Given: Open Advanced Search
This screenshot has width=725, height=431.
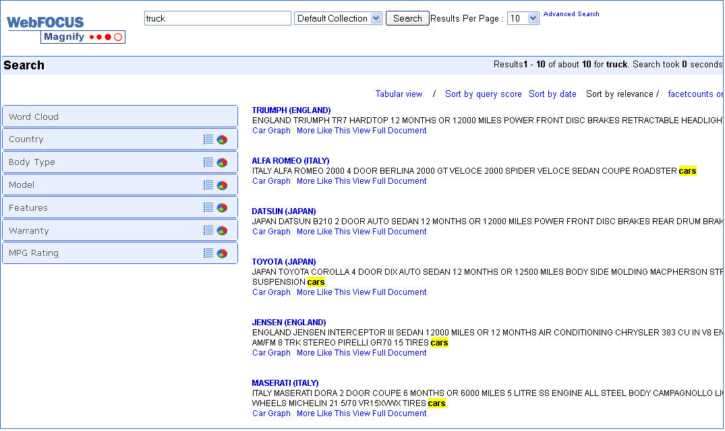Looking at the screenshot, I should [571, 13].
